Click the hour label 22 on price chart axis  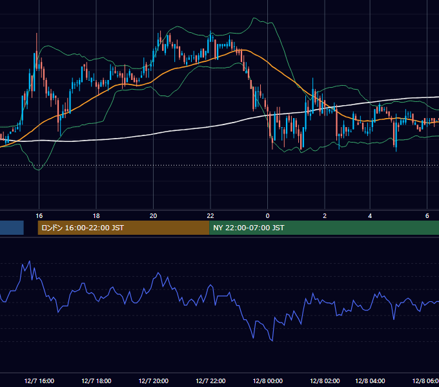(x=210, y=216)
